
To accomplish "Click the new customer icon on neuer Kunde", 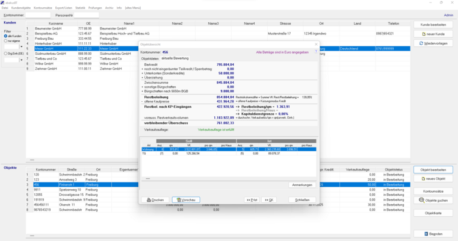I will point(423,34).
